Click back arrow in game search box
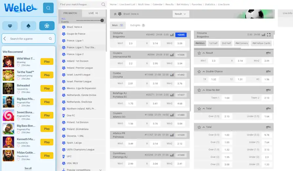293x171 pixels. pyautogui.click(x=5, y=39)
